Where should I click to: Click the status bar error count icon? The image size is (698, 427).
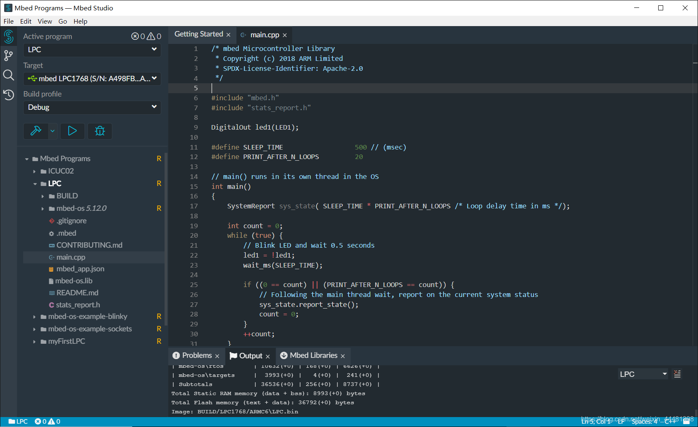click(x=38, y=422)
